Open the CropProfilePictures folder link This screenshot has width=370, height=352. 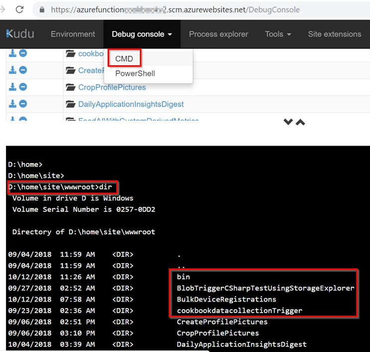(112, 87)
